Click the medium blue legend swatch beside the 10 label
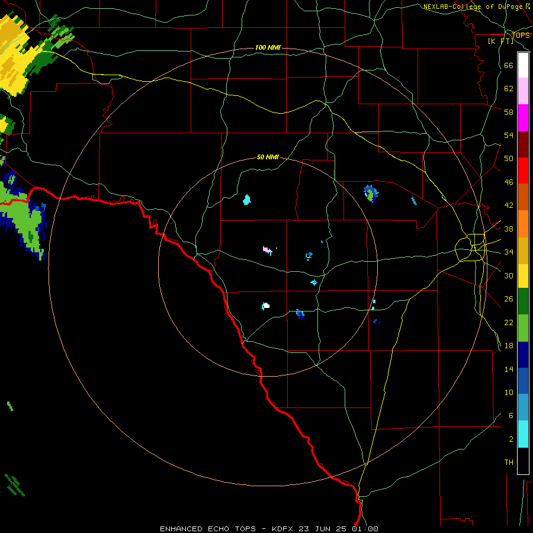The image size is (533, 533). (523, 381)
